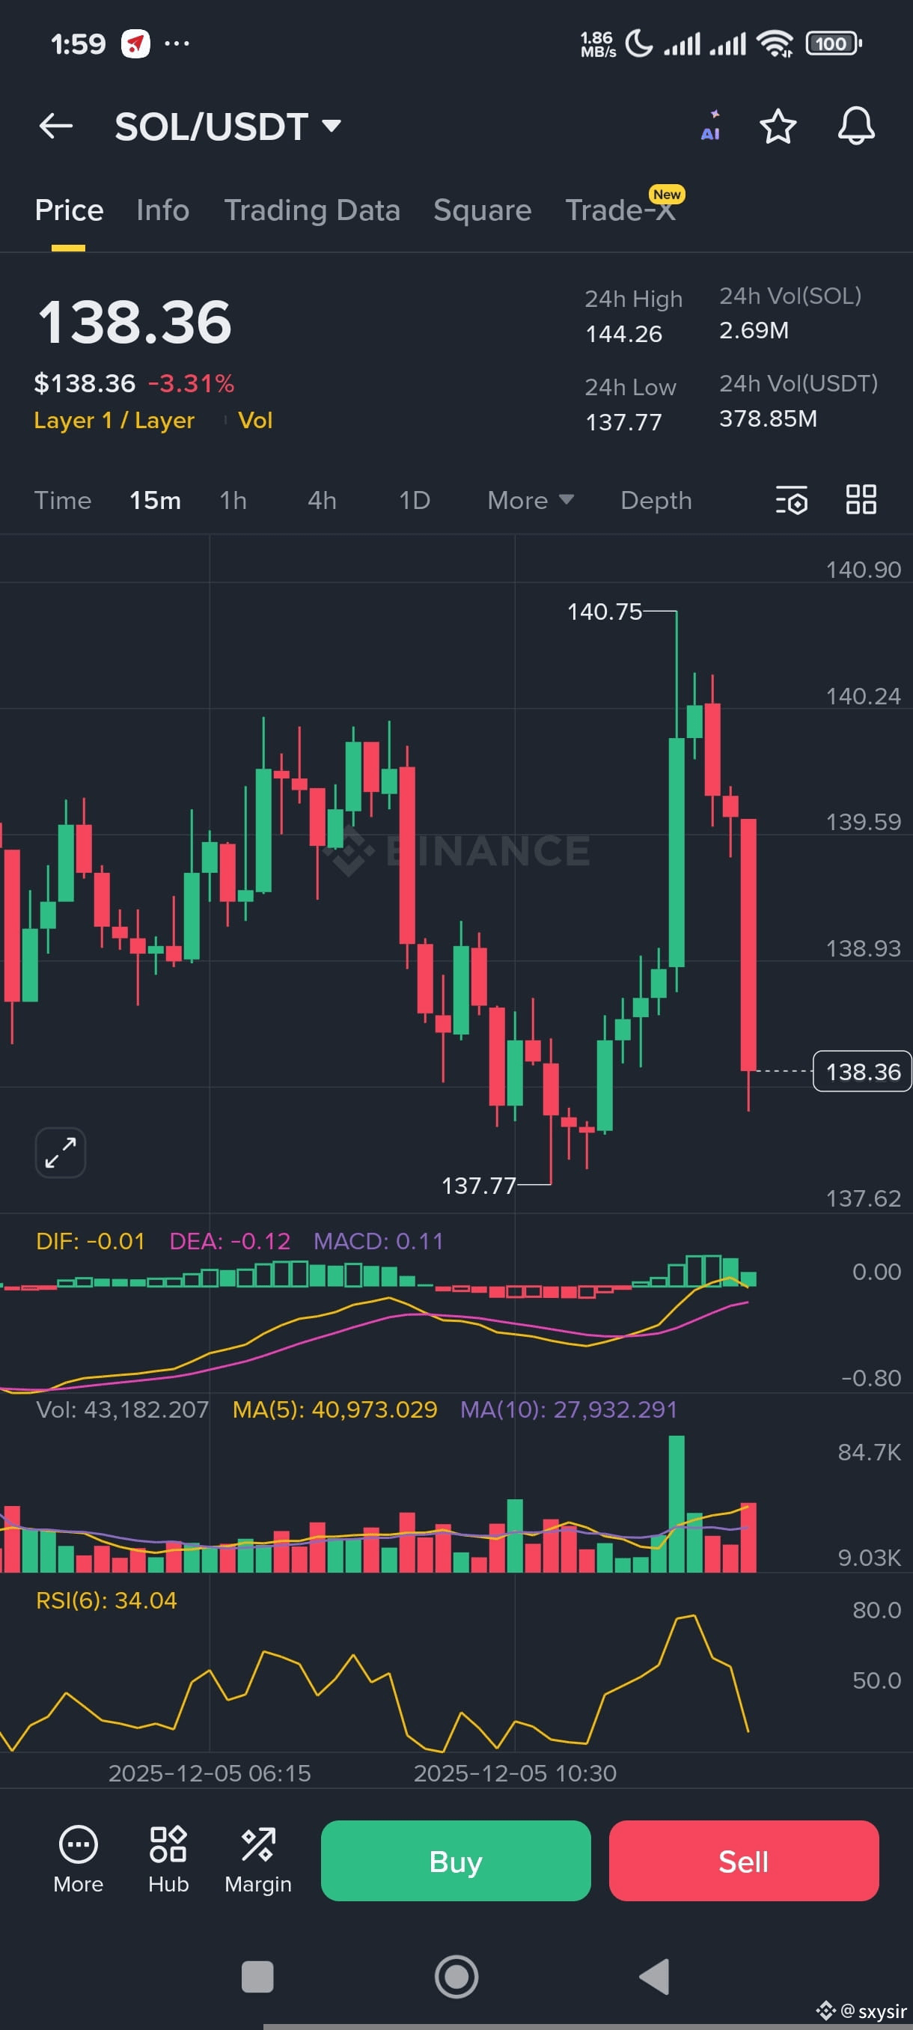Screen dimensions: 913x2030
Task: Open the Trading Data tab
Action: 312,210
